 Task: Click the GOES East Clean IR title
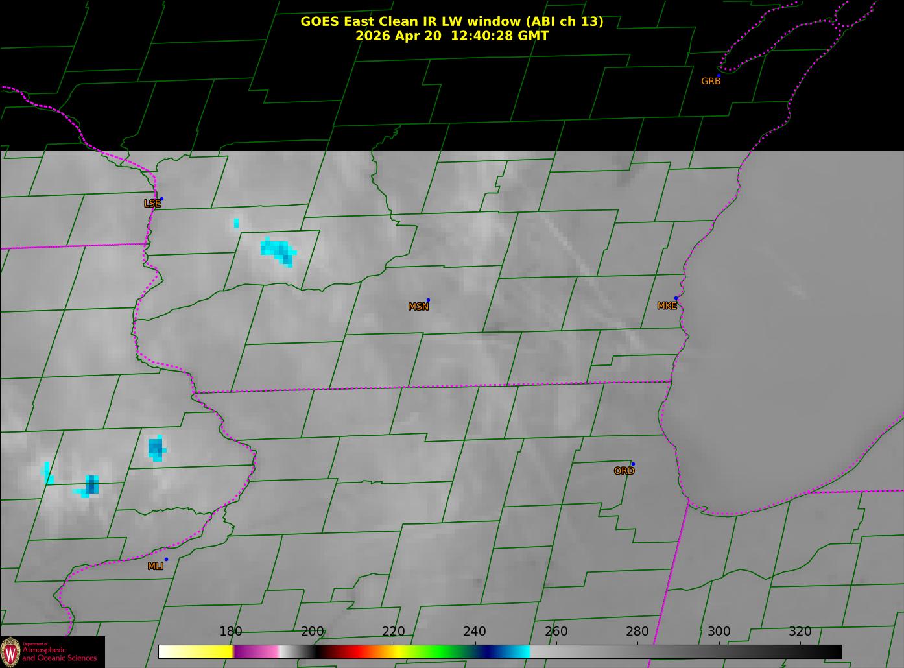452,21
